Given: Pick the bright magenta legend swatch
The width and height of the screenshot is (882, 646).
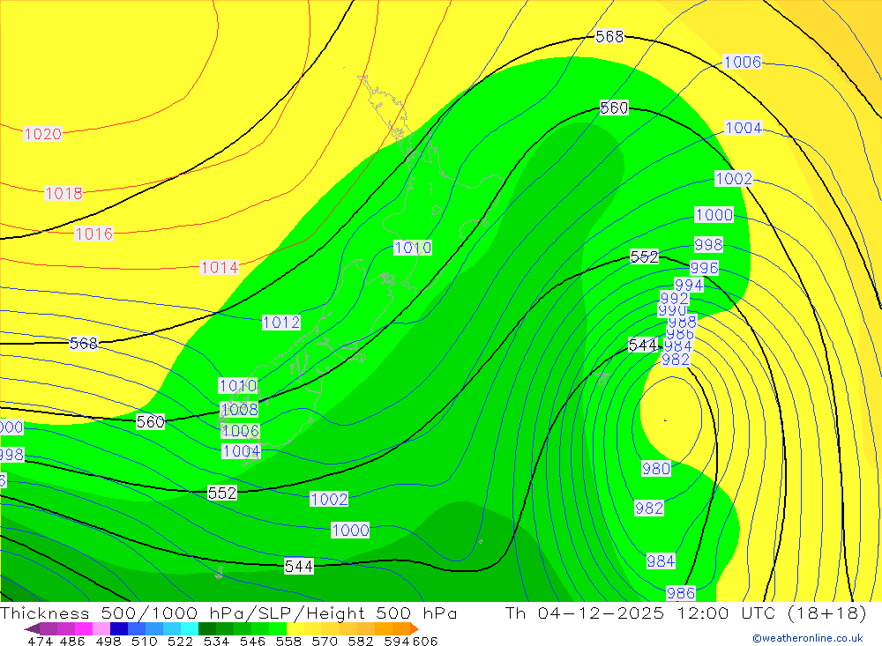Looking at the screenshot, I should click(84, 628).
